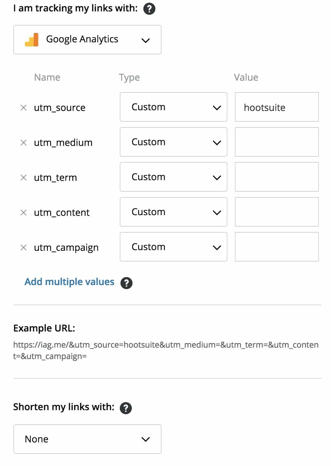Open the utm_content Type dropdown
Image resolution: width=331 pixels, height=466 pixels.
pyautogui.click(x=174, y=212)
